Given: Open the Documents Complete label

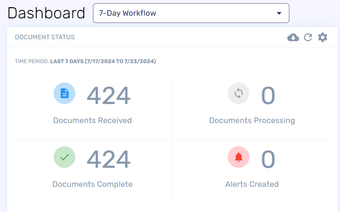Looking at the screenshot, I should (x=92, y=184).
